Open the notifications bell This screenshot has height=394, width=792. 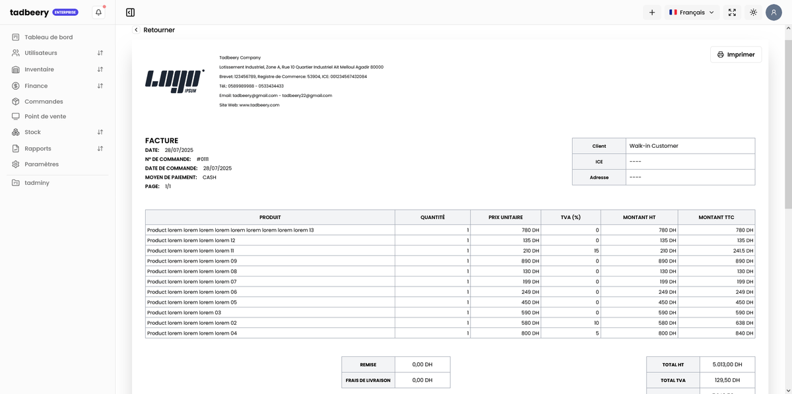[x=98, y=13]
